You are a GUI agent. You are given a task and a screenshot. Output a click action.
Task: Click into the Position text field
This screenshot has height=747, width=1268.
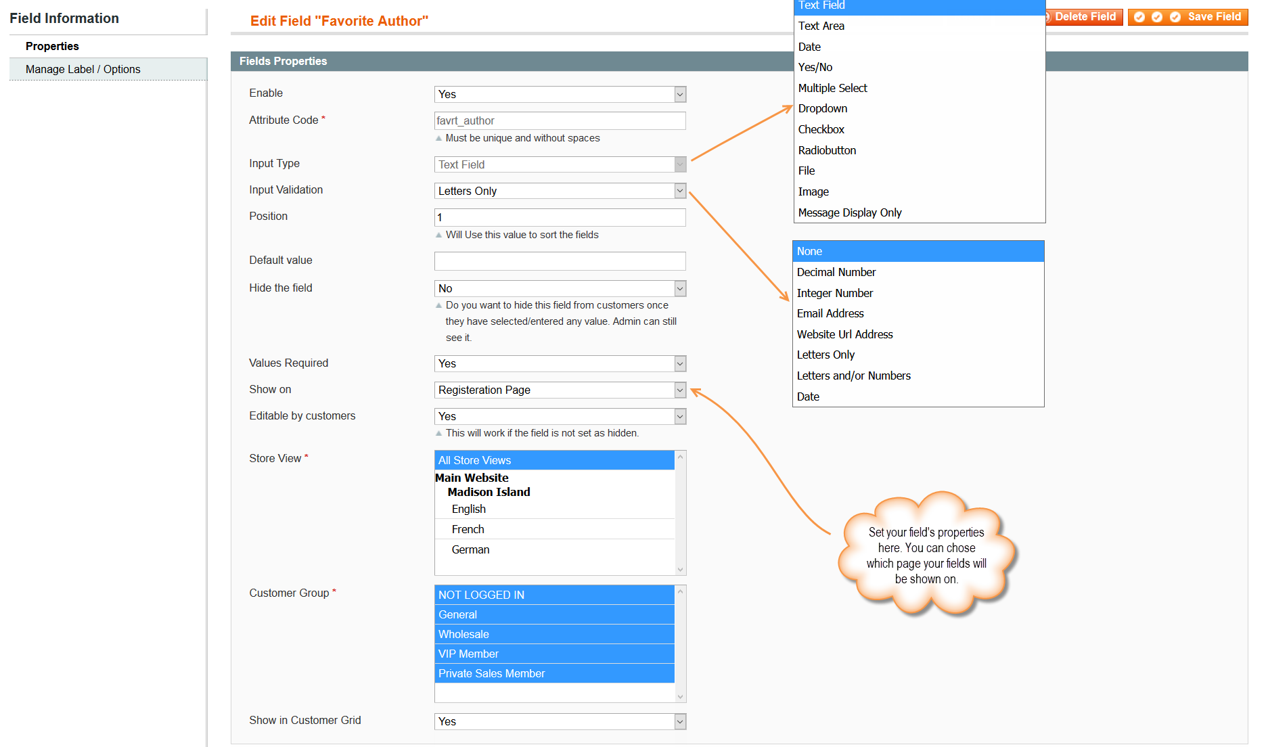(560, 218)
